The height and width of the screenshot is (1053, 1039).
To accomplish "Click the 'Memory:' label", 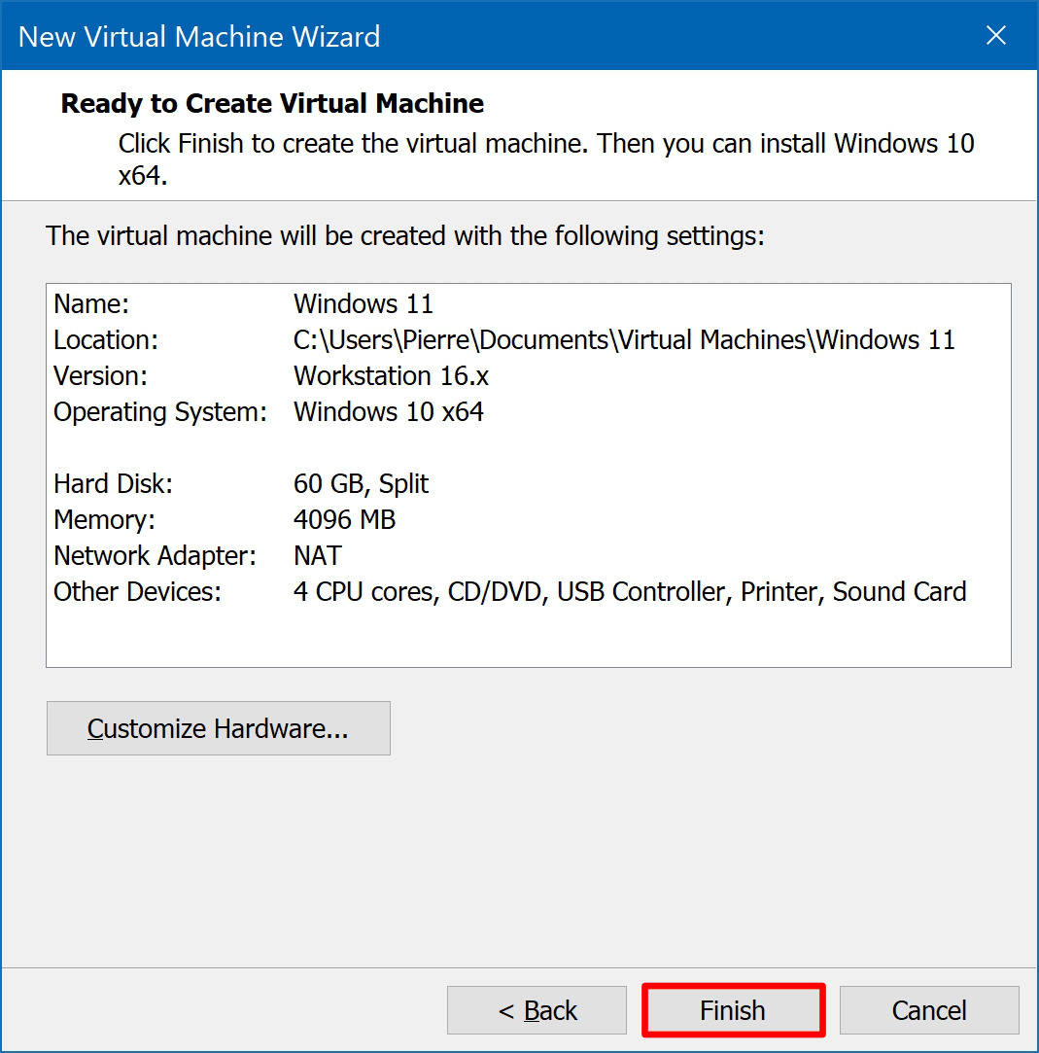I will tap(105, 520).
